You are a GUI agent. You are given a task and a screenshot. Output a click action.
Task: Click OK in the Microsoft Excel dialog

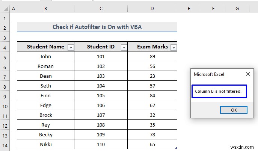[x=234, y=110]
